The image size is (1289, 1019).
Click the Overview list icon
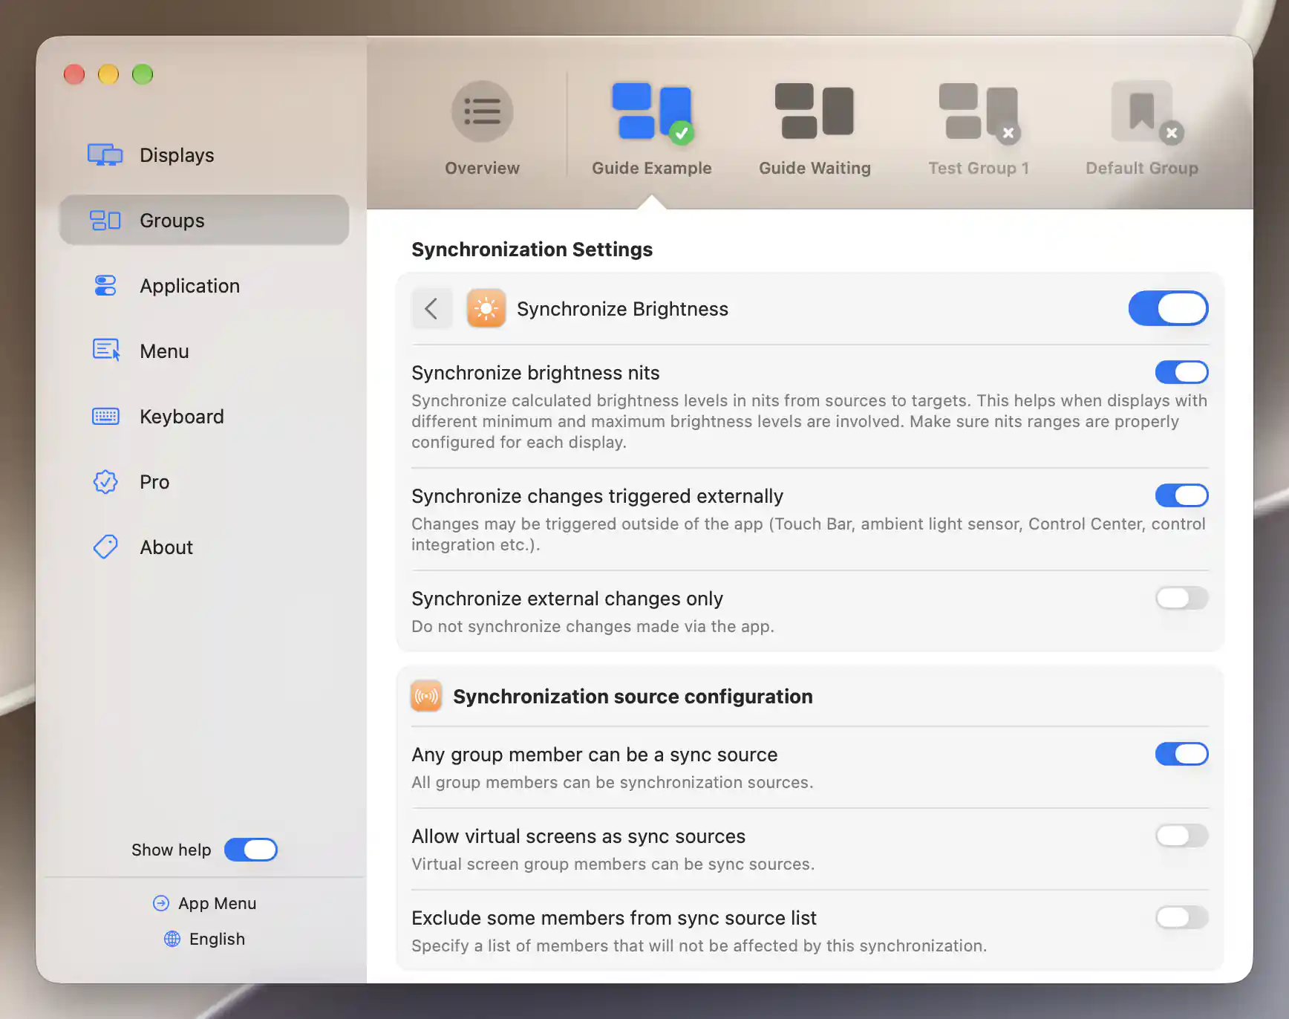[x=483, y=111]
